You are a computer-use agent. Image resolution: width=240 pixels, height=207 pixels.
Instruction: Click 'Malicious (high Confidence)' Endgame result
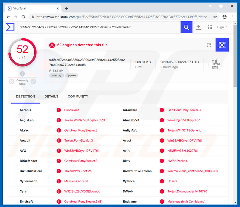point(186,202)
